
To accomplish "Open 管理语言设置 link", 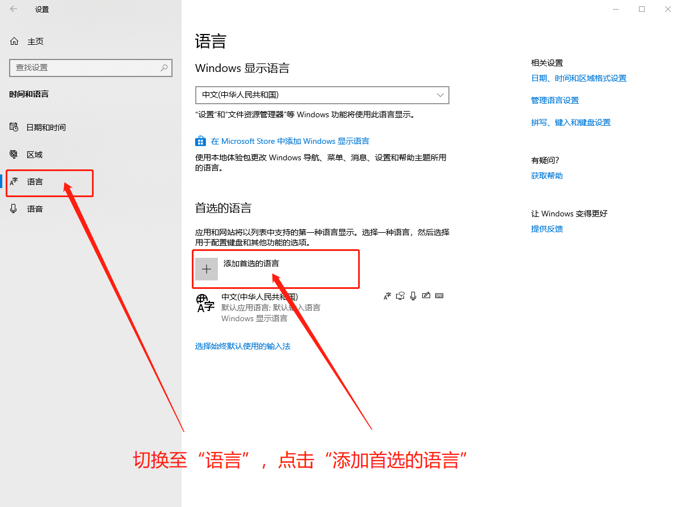I will (555, 100).
